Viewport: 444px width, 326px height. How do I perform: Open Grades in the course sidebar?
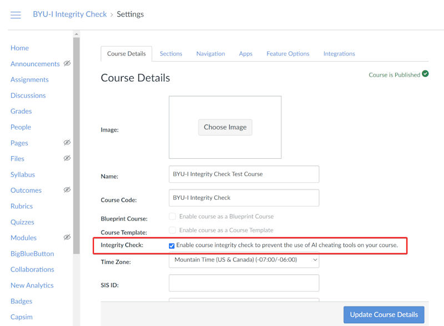[x=21, y=111]
